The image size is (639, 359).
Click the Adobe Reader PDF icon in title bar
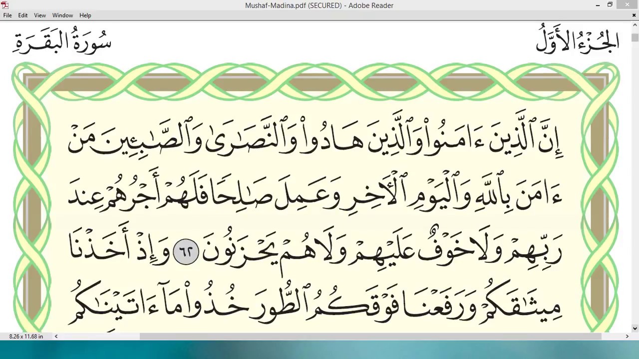click(4, 5)
